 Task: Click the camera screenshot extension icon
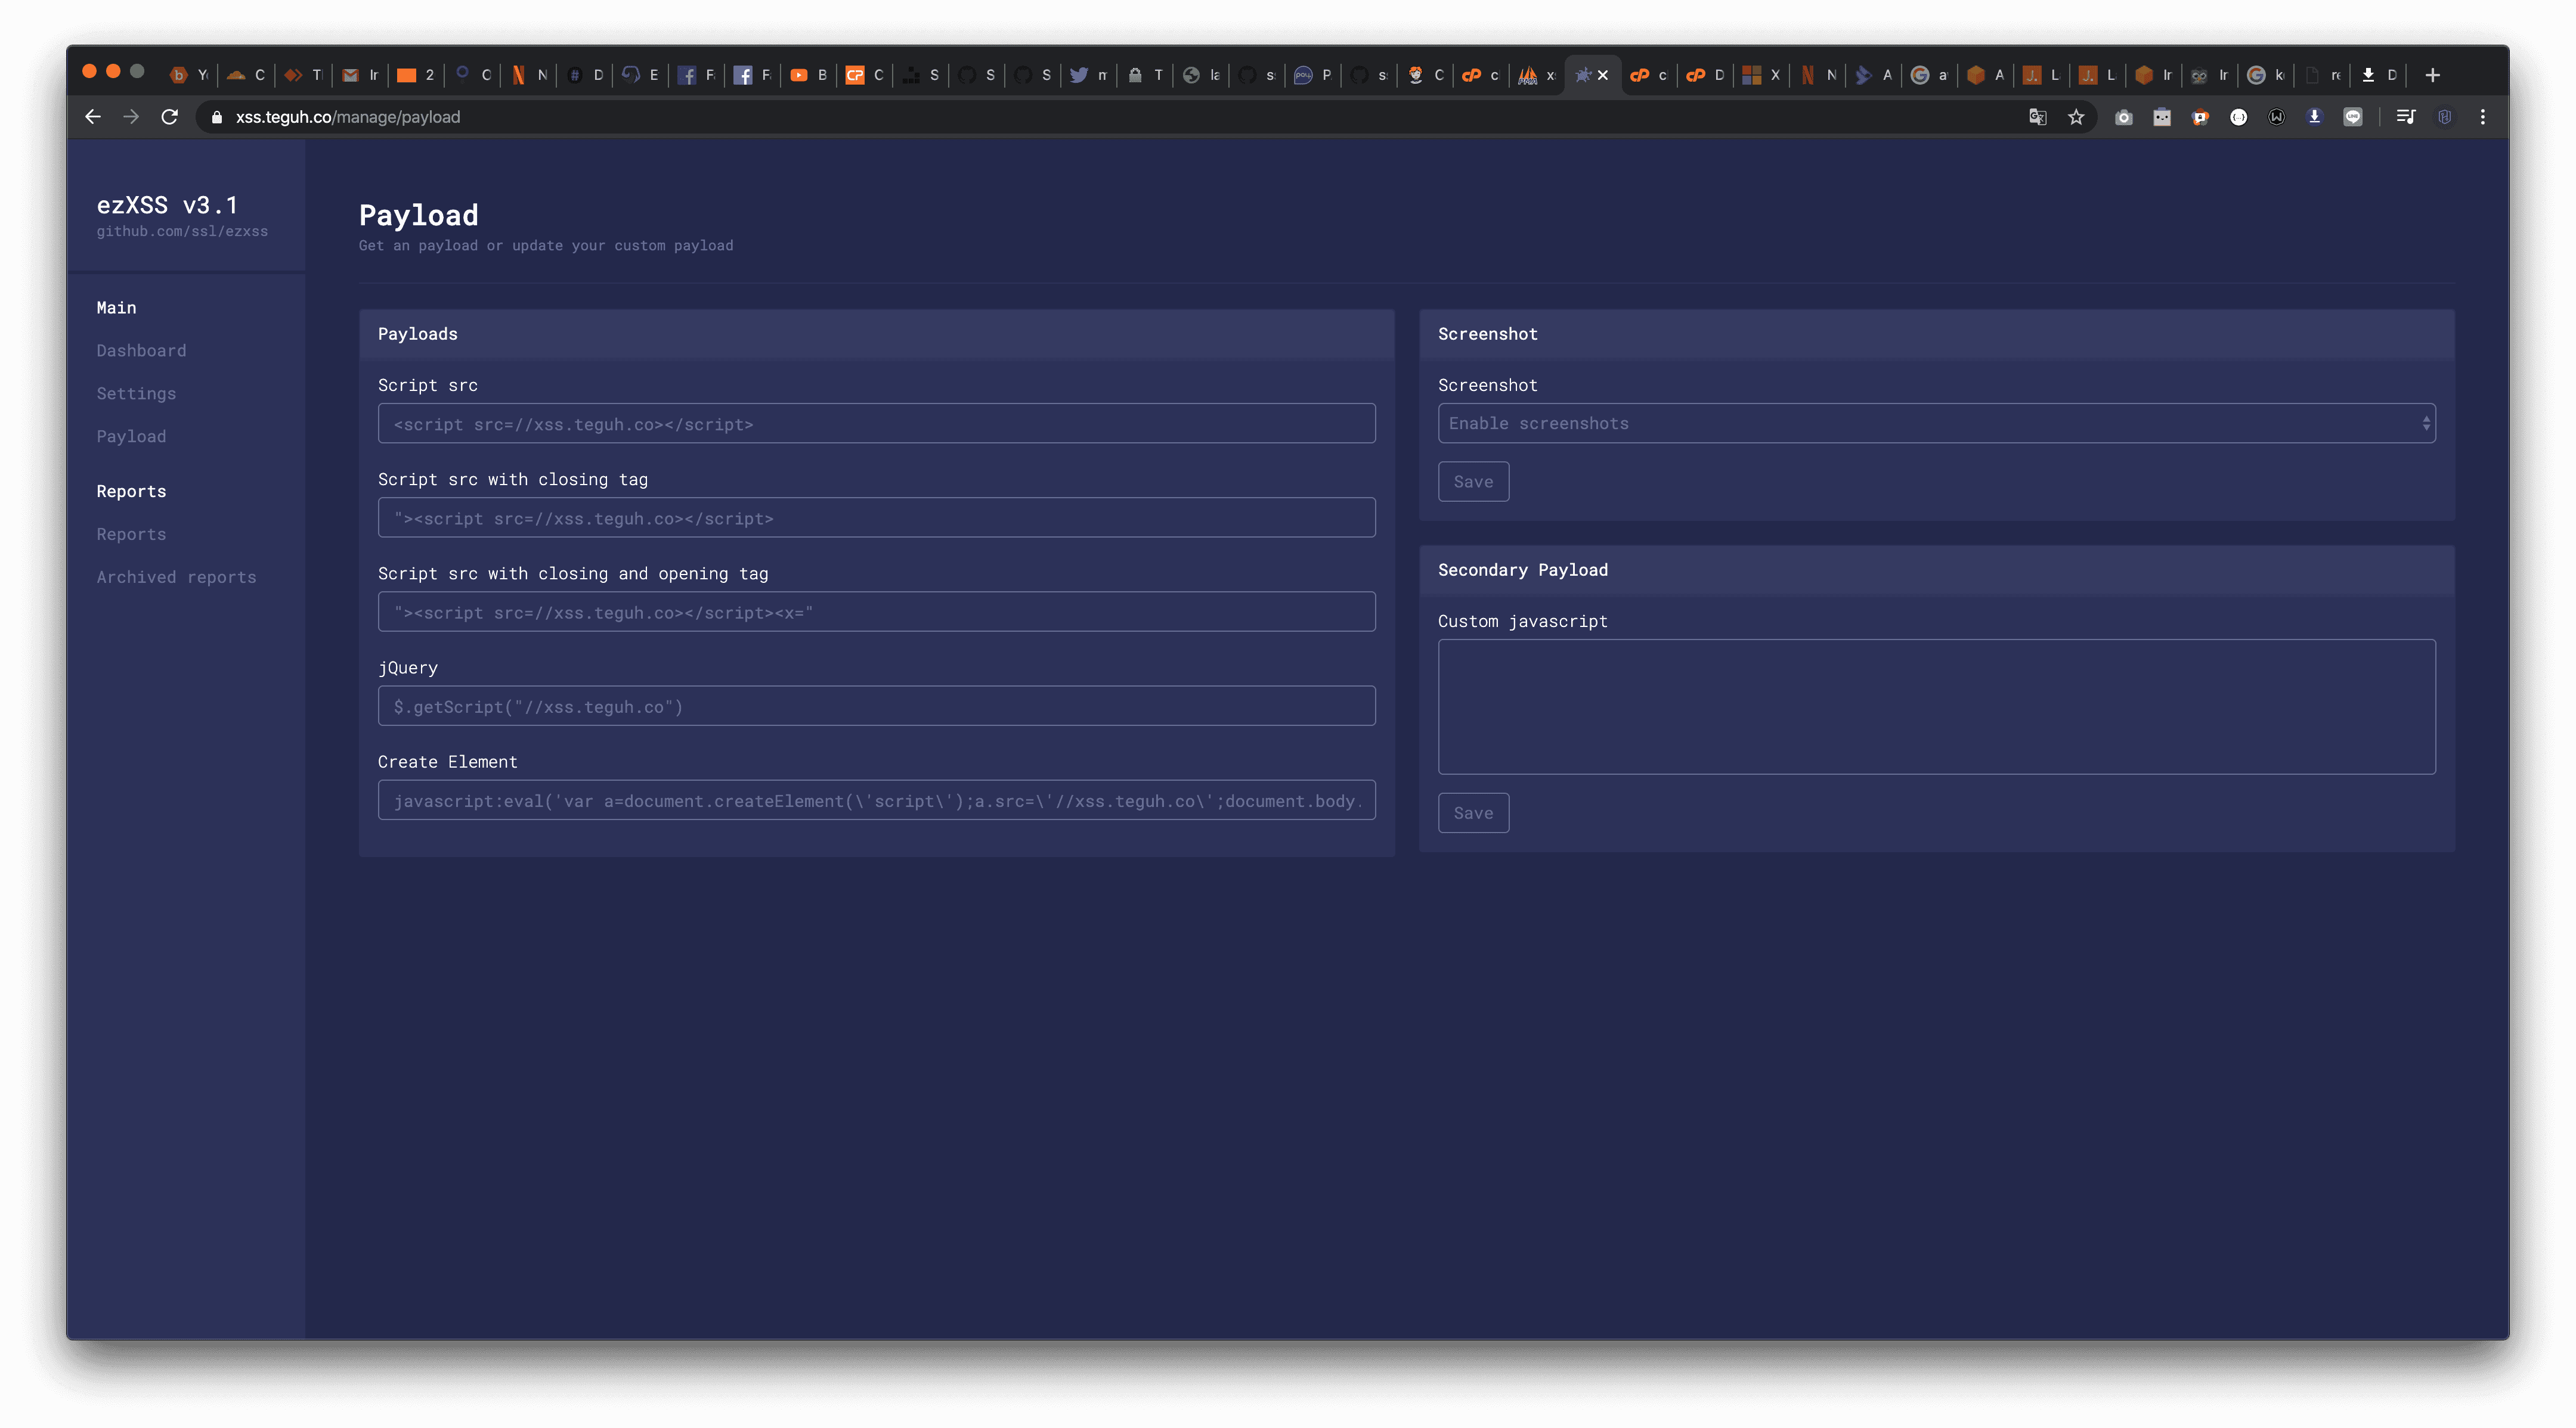coord(2123,117)
